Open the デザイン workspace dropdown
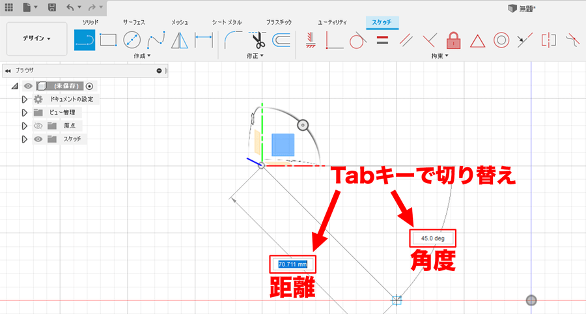The image size is (586, 314). tap(36, 38)
